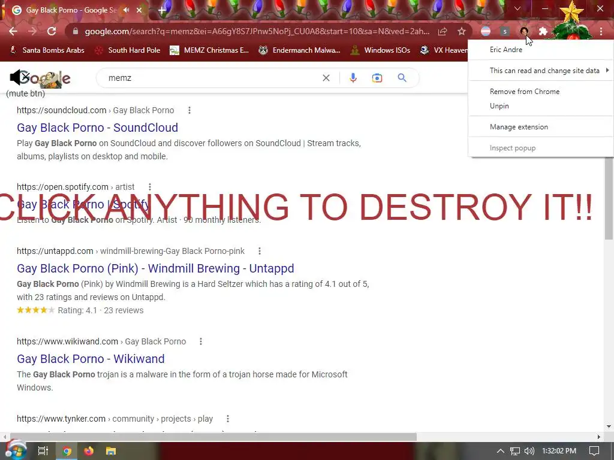
Task: Open the Windows ISOs bookmark
Action: (380, 50)
